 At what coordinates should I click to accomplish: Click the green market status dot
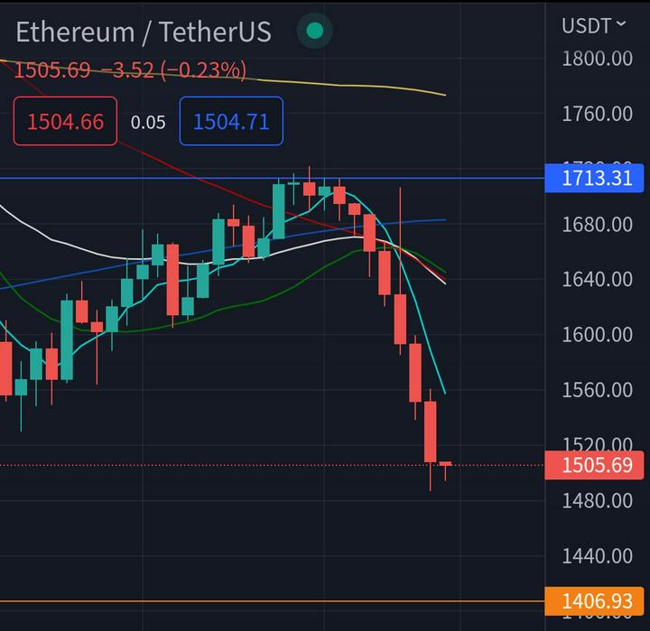(x=315, y=32)
